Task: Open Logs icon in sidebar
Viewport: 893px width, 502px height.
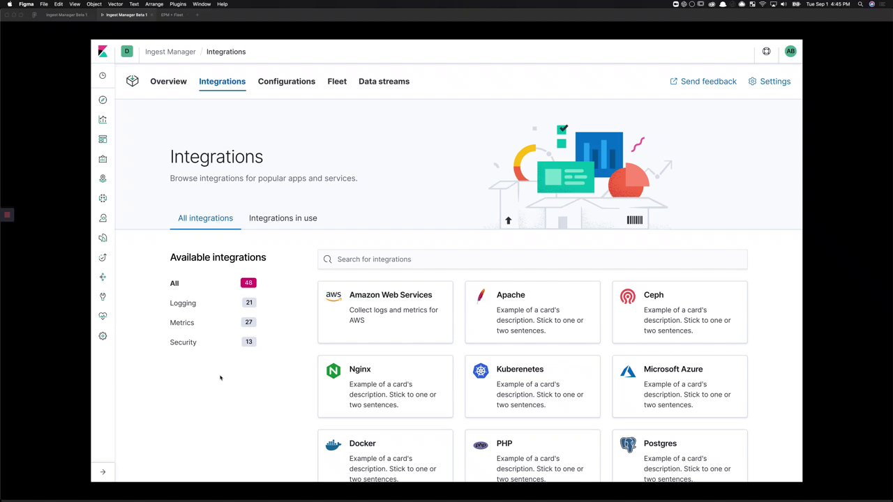Action: [x=103, y=238]
